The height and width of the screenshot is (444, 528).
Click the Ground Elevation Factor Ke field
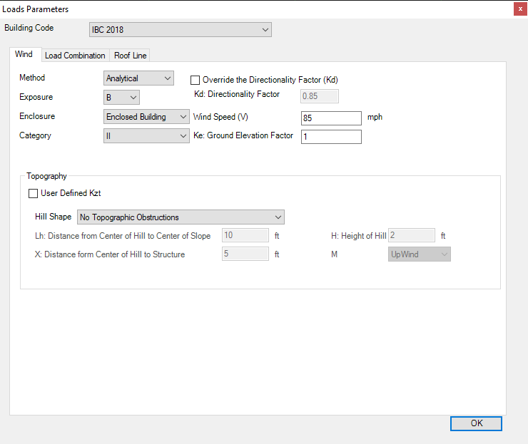pos(330,137)
